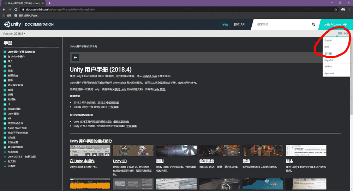The height and width of the screenshot is (191, 353).
Task: Open Unity 2018.3 中的新功能 sidebar item
Action: tap(22, 156)
